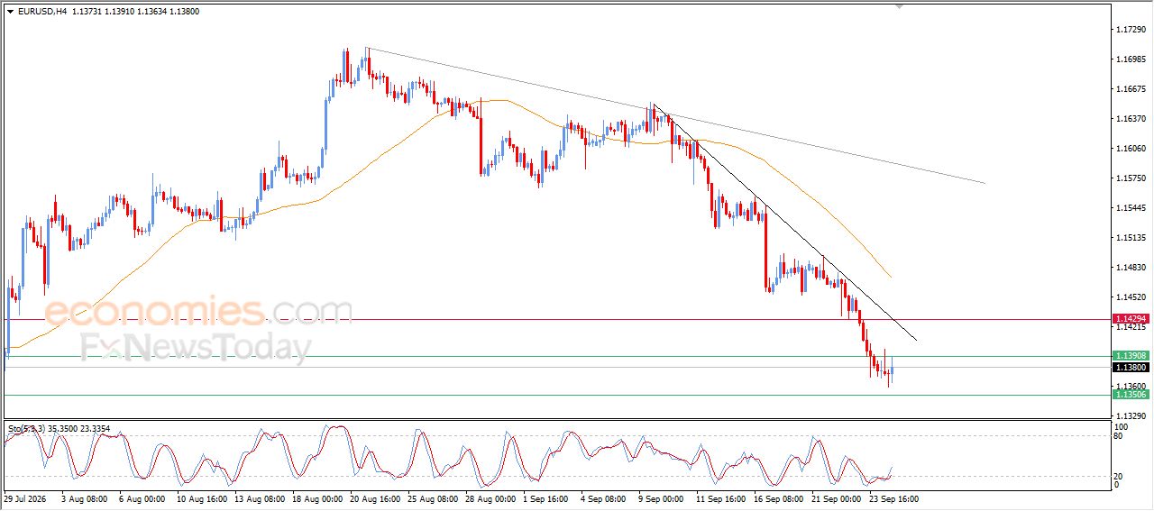
Task: Click the 4 Sep 08:00 time label
Action: coord(604,498)
